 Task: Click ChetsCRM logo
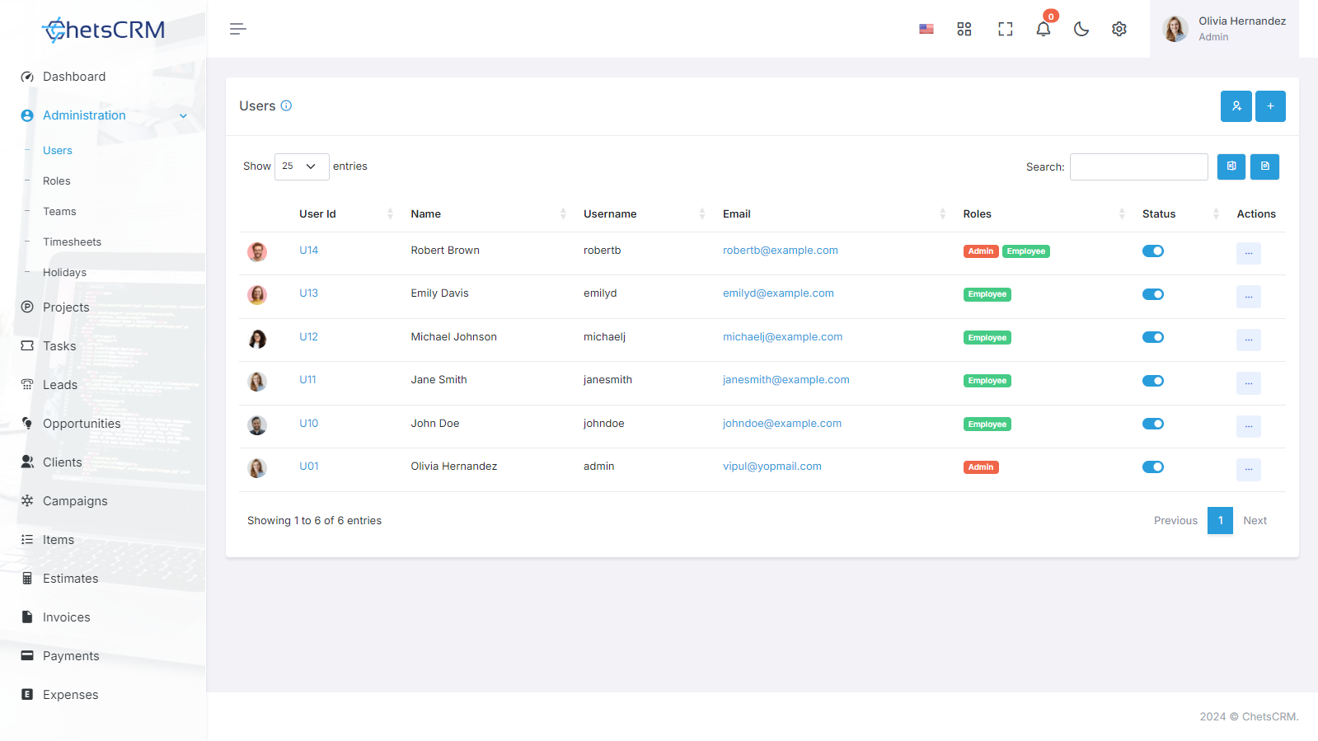click(x=103, y=30)
